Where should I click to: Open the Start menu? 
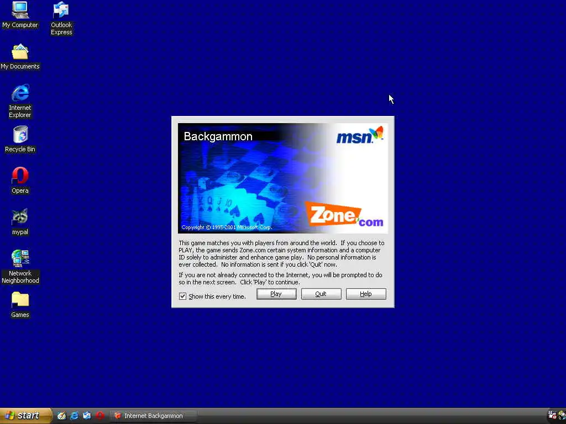pos(25,416)
